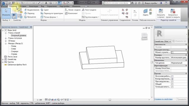Click 'Вход в службы' sign-in button
Image resolution: width=189 pixels, height=106 pixels.
tap(150, 3)
